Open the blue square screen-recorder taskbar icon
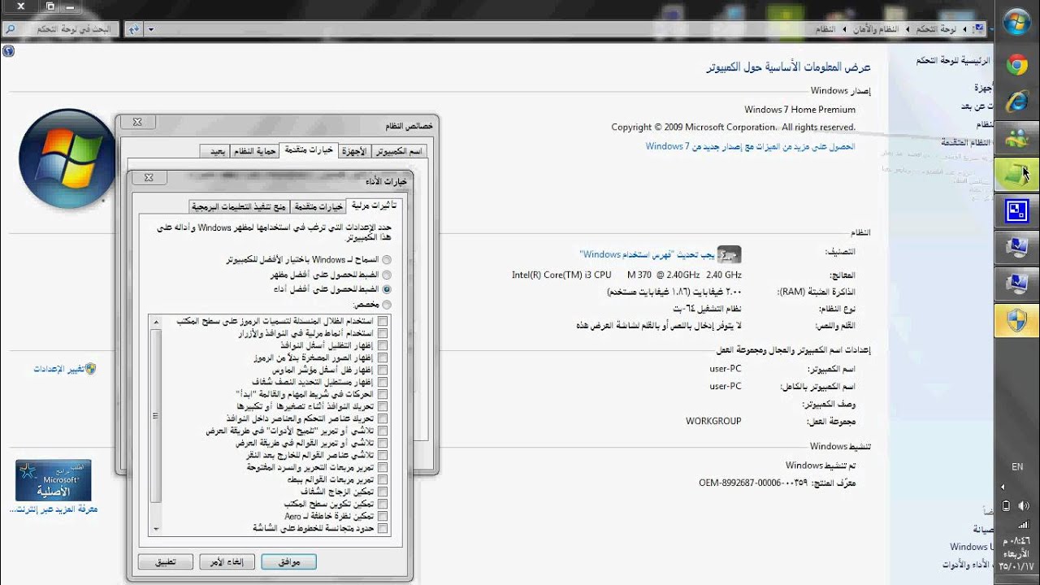Viewport: 1040px width, 585px height. tap(1016, 211)
